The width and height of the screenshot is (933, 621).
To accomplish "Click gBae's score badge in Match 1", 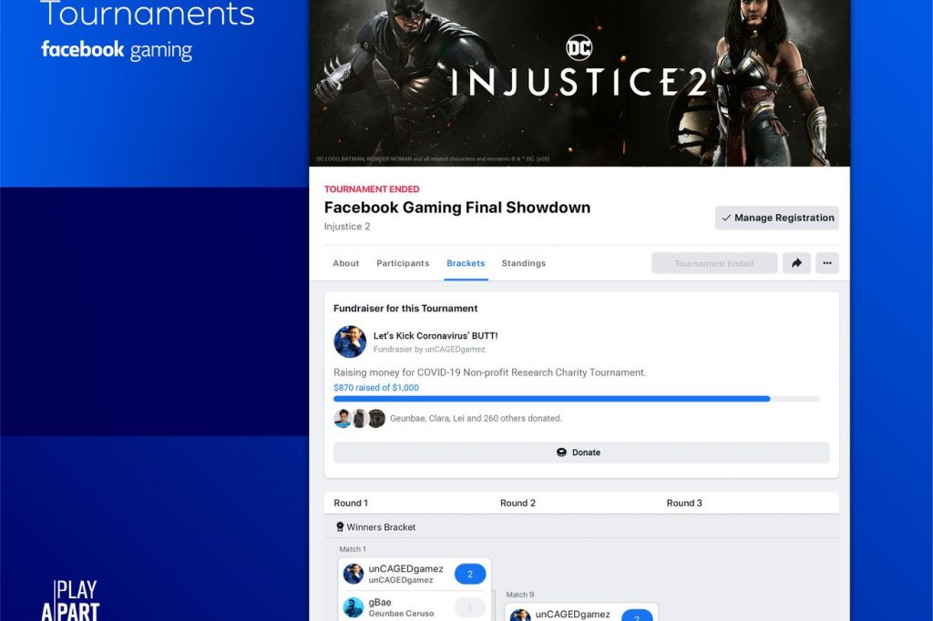I will click(470, 607).
